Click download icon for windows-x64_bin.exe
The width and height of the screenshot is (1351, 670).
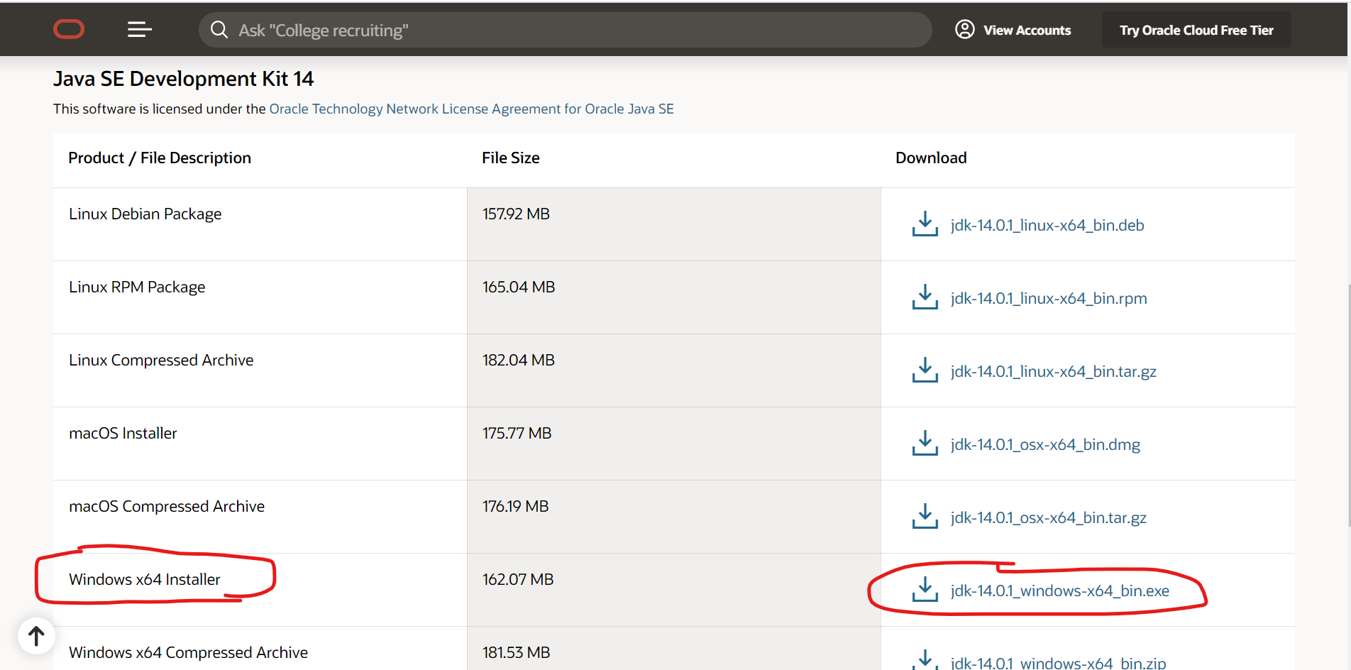(x=925, y=590)
